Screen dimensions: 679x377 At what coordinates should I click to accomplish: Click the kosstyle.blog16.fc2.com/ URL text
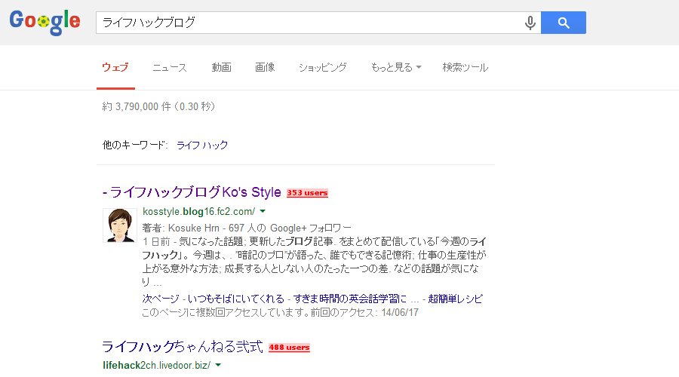coord(198,212)
